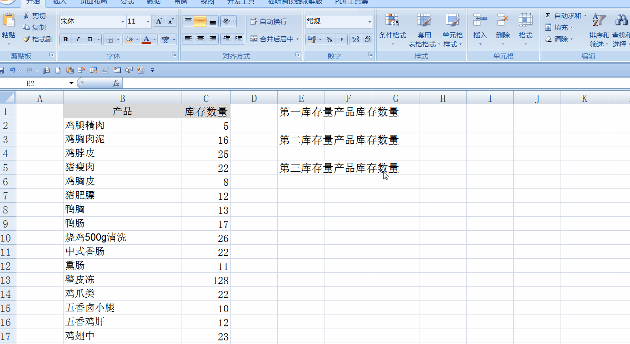Open the font group dialog launcher (字体)
The image size is (630, 344).
pyautogui.click(x=174, y=55)
